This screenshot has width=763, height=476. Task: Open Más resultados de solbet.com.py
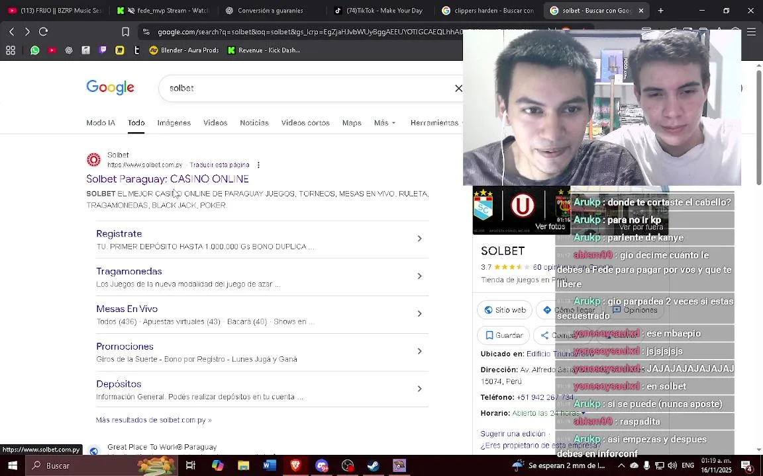(154, 420)
